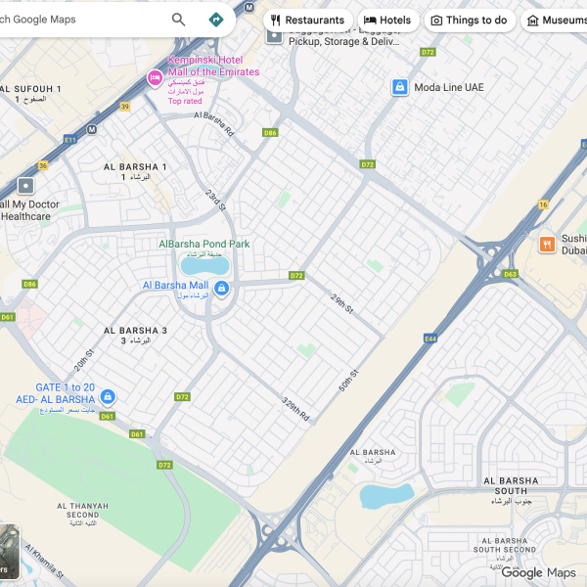Image resolution: width=587 pixels, height=587 pixels.
Task: Click the Kempinski Hotel Mall of the Emirates label
Action: coord(213,66)
